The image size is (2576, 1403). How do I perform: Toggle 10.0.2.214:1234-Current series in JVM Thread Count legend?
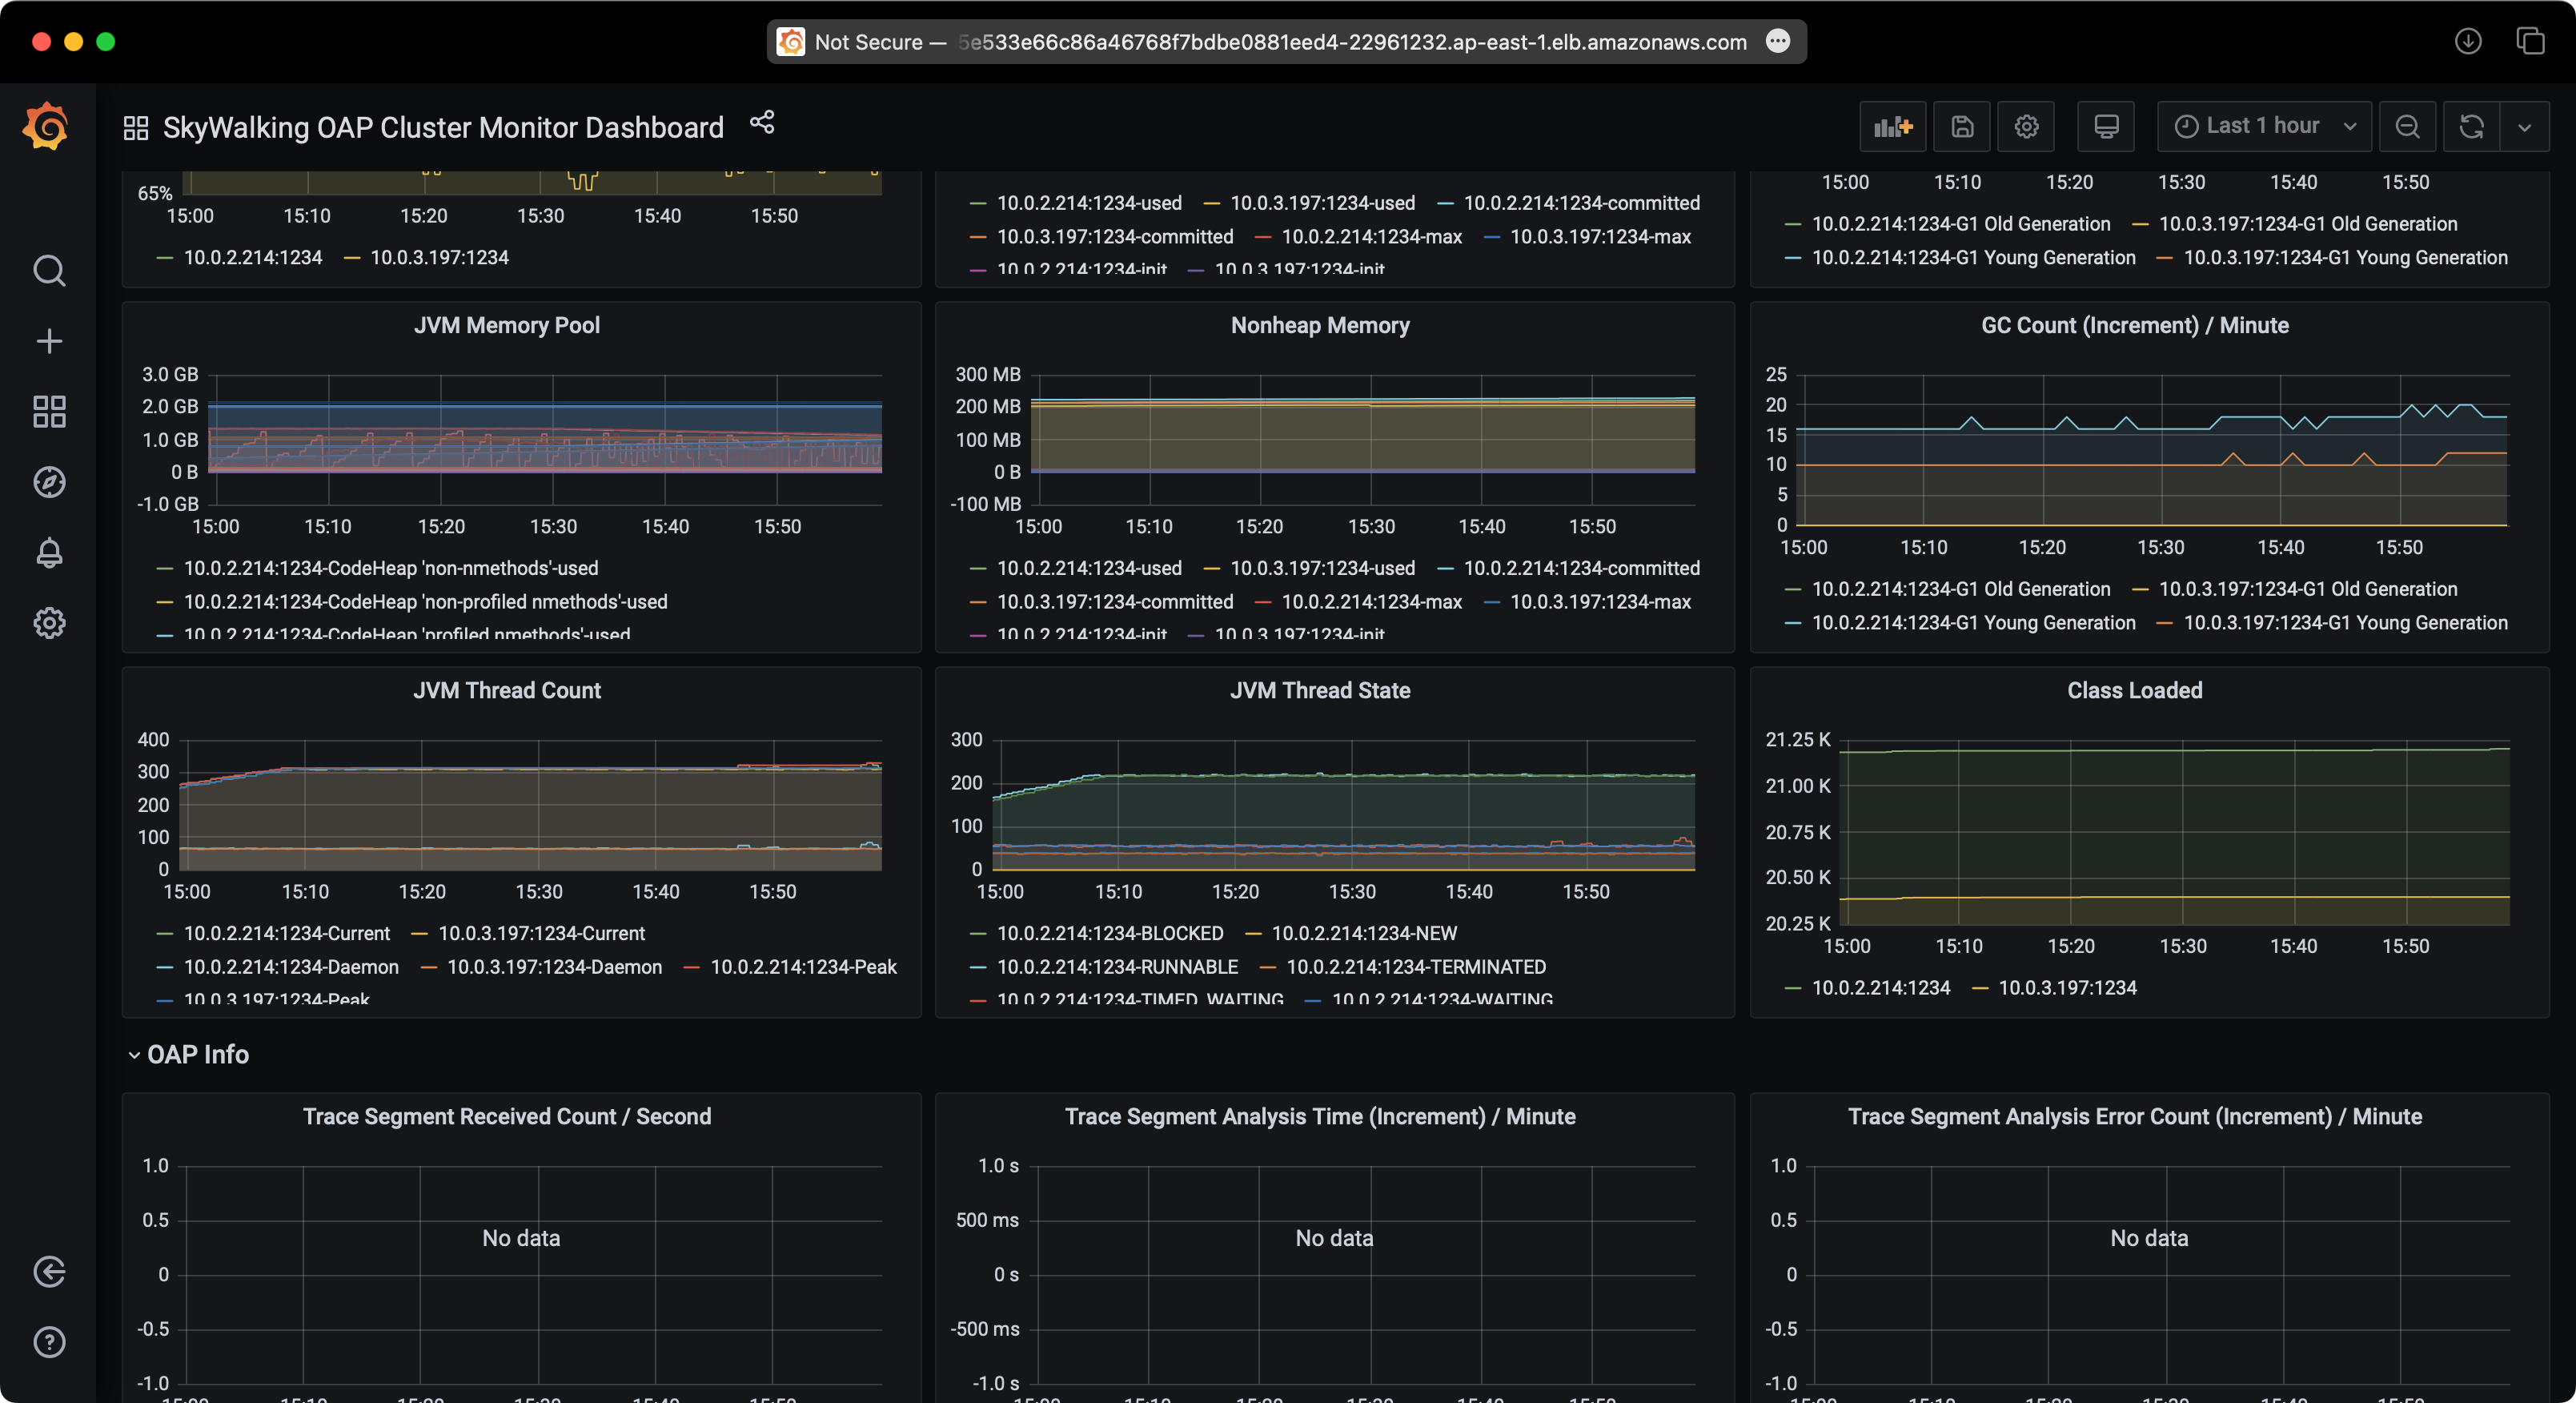click(286, 933)
